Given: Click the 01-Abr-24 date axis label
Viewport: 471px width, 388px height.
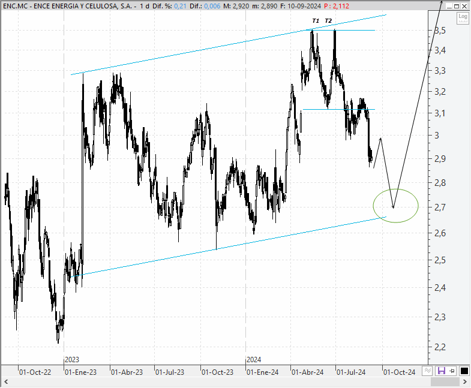Looking at the screenshot, I should point(308,372).
